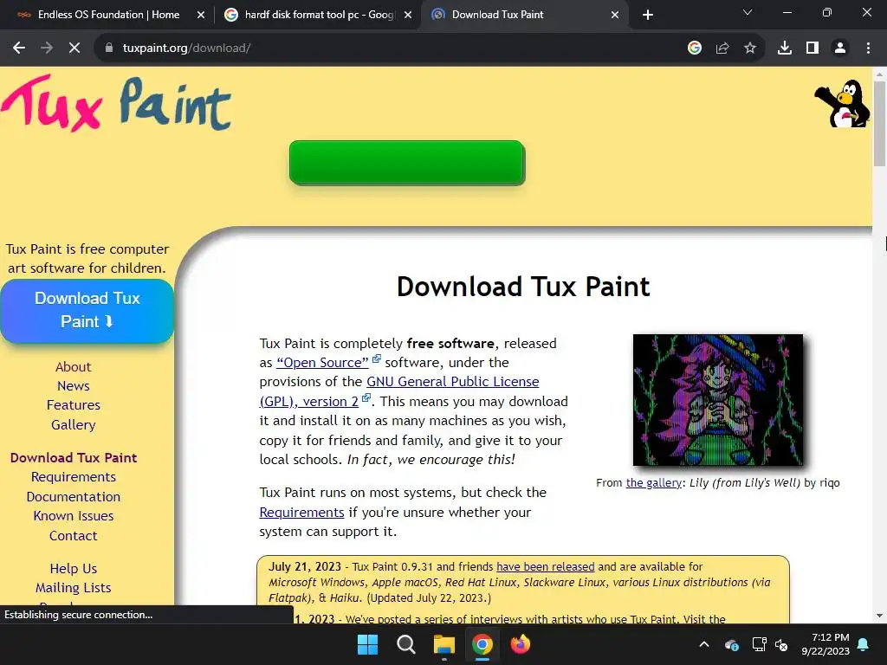Viewport: 887px width, 665px height.
Task: Open the Contact sidebar link
Action: pyautogui.click(x=73, y=536)
